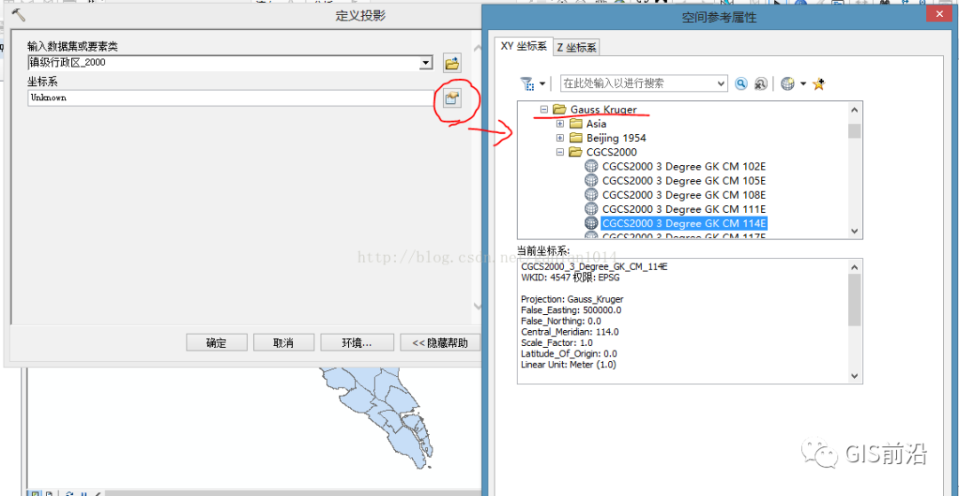Click the spatial filter funnel icon

(526, 83)
